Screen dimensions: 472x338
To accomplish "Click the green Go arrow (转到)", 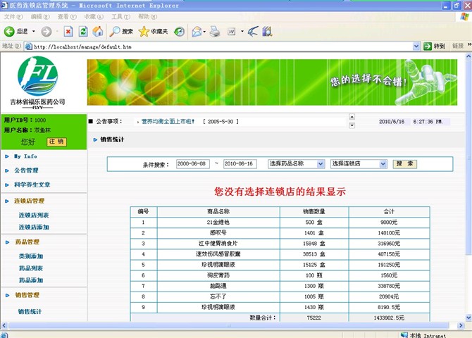I will (x=428, y=46).
